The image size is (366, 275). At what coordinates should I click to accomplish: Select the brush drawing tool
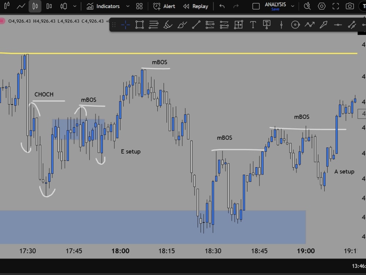pos(182,25)
